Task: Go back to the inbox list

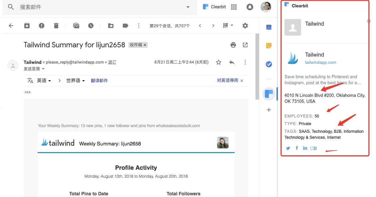Action: (x=11, y=26)
